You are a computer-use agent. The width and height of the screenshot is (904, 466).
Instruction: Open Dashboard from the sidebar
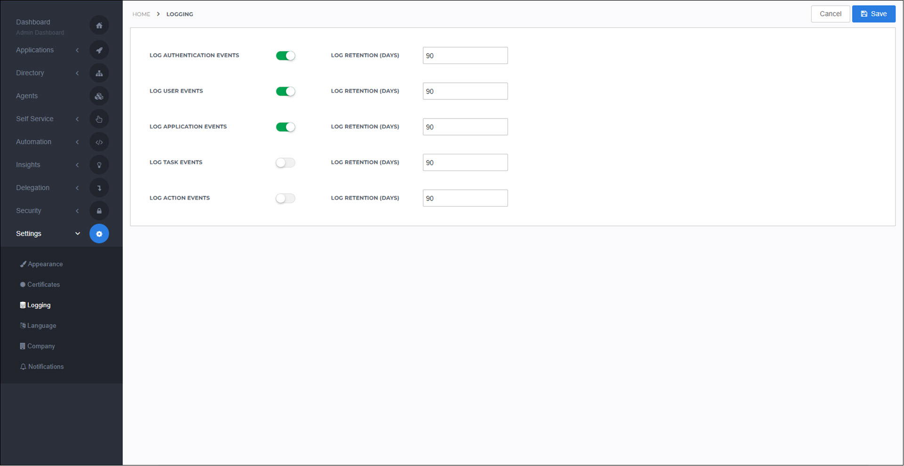[33, 22]
